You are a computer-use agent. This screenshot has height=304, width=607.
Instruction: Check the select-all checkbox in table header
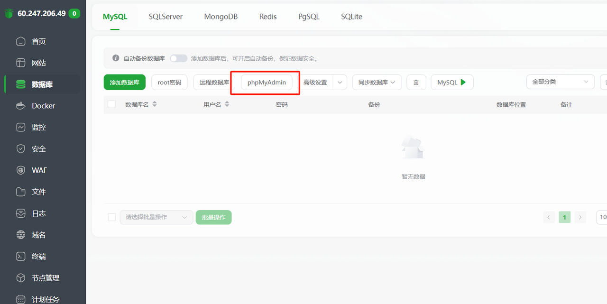pos(112,104)
